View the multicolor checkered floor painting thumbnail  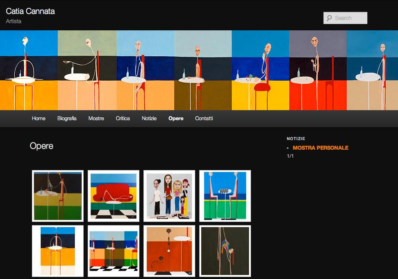point(114,251)
